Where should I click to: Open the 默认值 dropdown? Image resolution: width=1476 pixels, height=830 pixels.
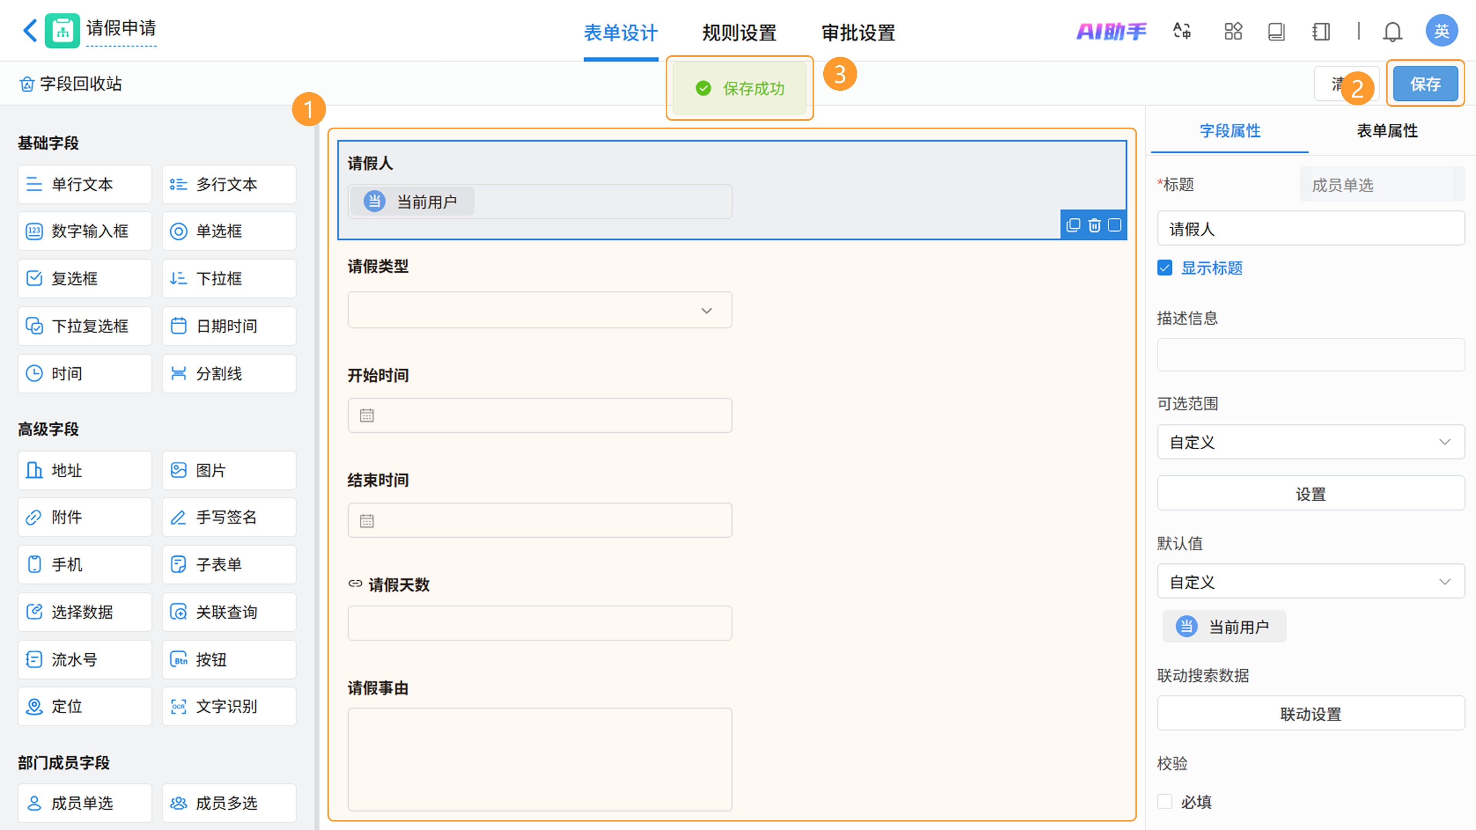1310,582
